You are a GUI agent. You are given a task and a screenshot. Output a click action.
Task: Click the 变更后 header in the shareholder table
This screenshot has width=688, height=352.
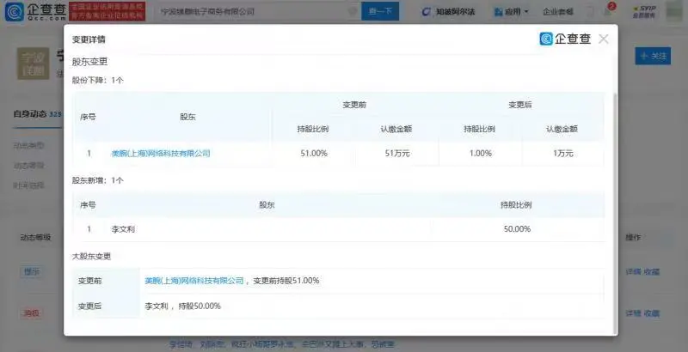[520, 105]
